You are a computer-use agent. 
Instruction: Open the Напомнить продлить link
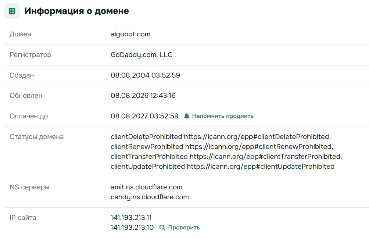[223, 116]
